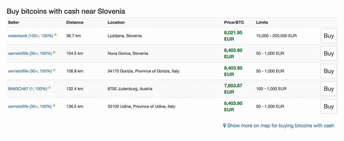Click Buy for the 33100 Udine offer
Viewport: 344px width, 141px height.
329,106
